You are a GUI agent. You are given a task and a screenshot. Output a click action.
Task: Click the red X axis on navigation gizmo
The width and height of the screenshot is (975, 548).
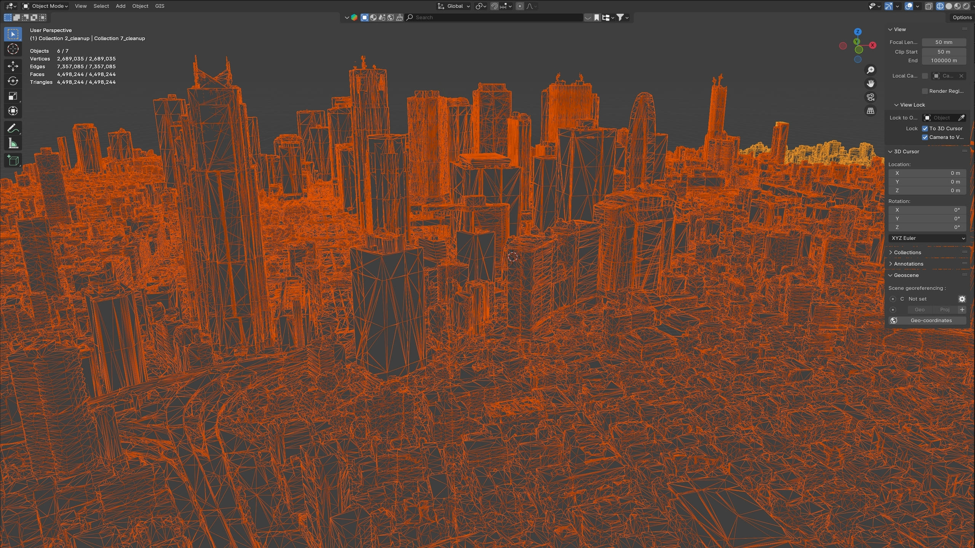873,45
